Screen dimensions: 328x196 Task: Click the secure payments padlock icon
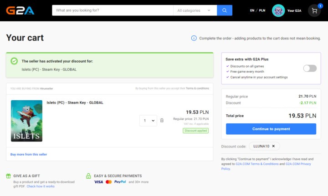(88, 176)
